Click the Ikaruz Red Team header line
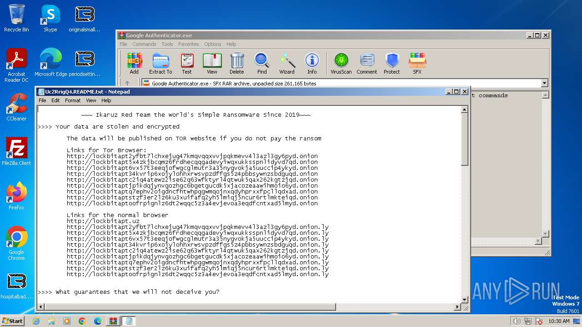 (x=196, y=115)
